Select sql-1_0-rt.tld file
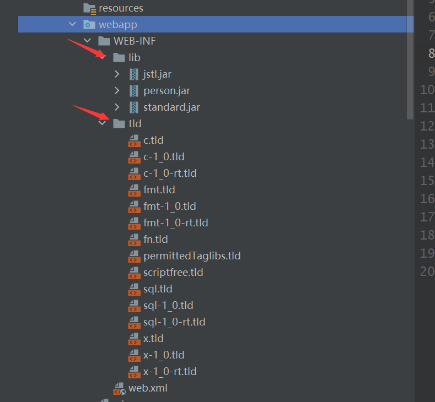This screenshot has width=435, height=402. pos(174,322)
